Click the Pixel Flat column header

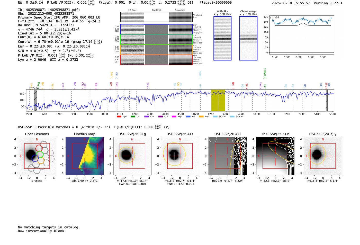click(156, 10)
